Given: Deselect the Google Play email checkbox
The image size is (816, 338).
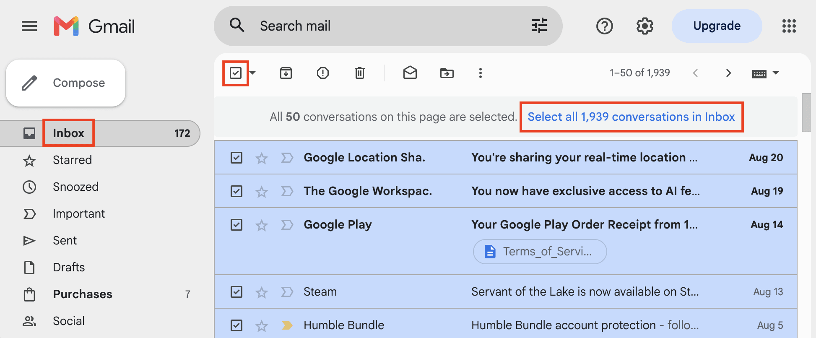Looking at the screenshot, I should point(236,225).
